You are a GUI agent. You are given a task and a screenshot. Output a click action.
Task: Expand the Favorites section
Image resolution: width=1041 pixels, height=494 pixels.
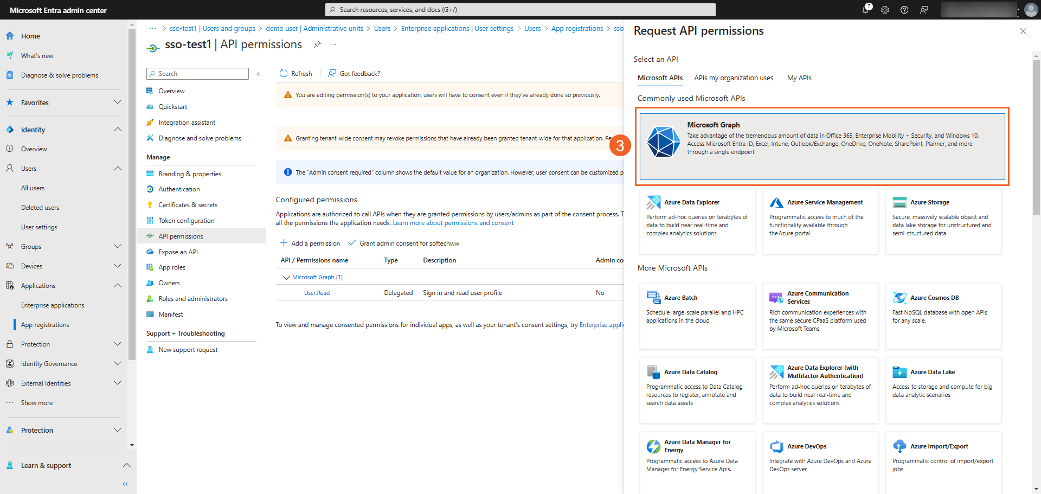click(x=118, y=102)
